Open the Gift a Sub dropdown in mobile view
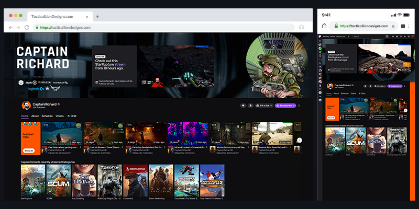The height and width of the screenshot is (209, 419). pos(380,86)
